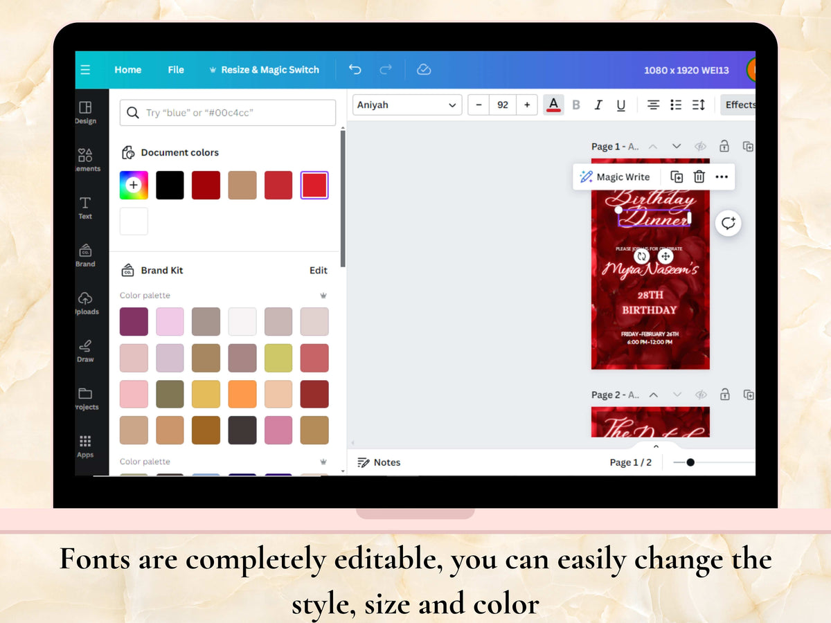The image size is (831, 623).
Task: Redo the last undone action
Action: point(386,69)
